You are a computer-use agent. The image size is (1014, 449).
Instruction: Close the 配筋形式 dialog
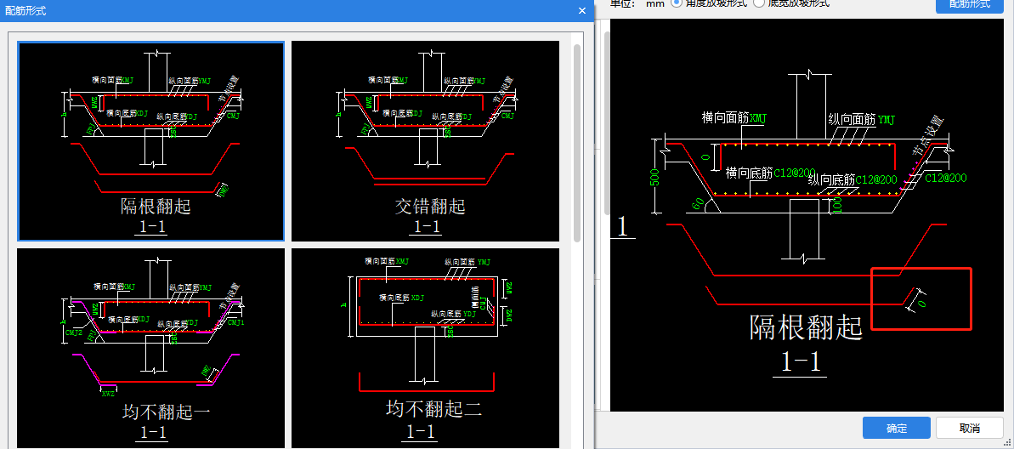point(582,11)
